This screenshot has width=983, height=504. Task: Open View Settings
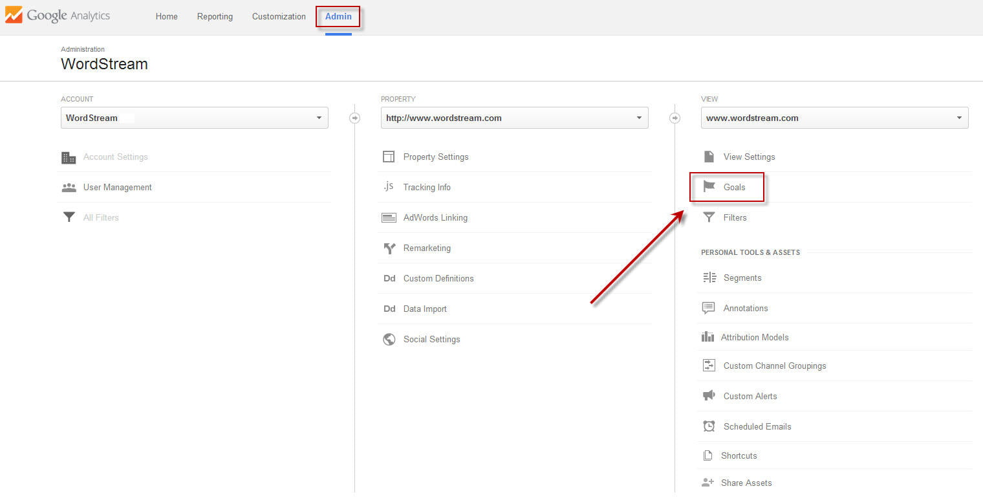point(749,157)
